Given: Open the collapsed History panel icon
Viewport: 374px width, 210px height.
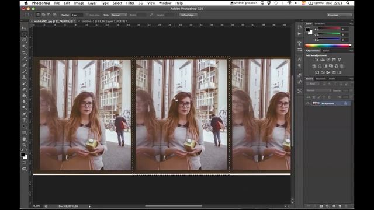Looking at the screenshot, I should pos(300,27).
